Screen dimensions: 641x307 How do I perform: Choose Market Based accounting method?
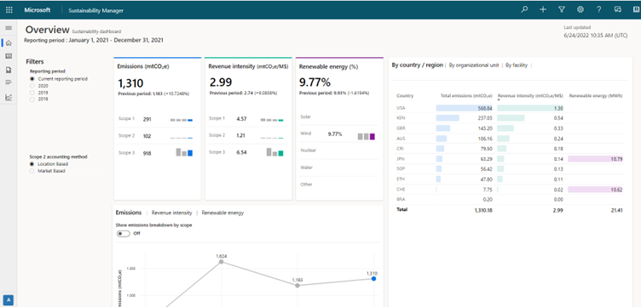32,171
